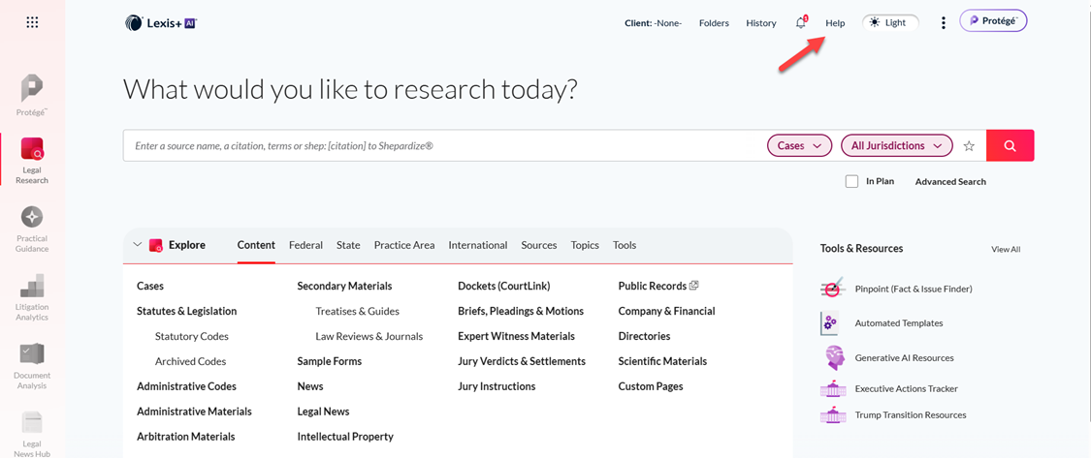Screen dimensions: 1091x458
Task: Open the three-dot More options menu
Action: [x=944, y=23]
